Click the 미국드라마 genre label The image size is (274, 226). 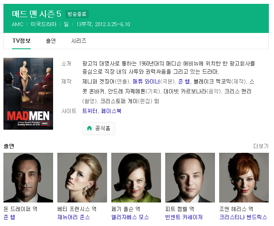pyautogui.click(x=44, y=24)
